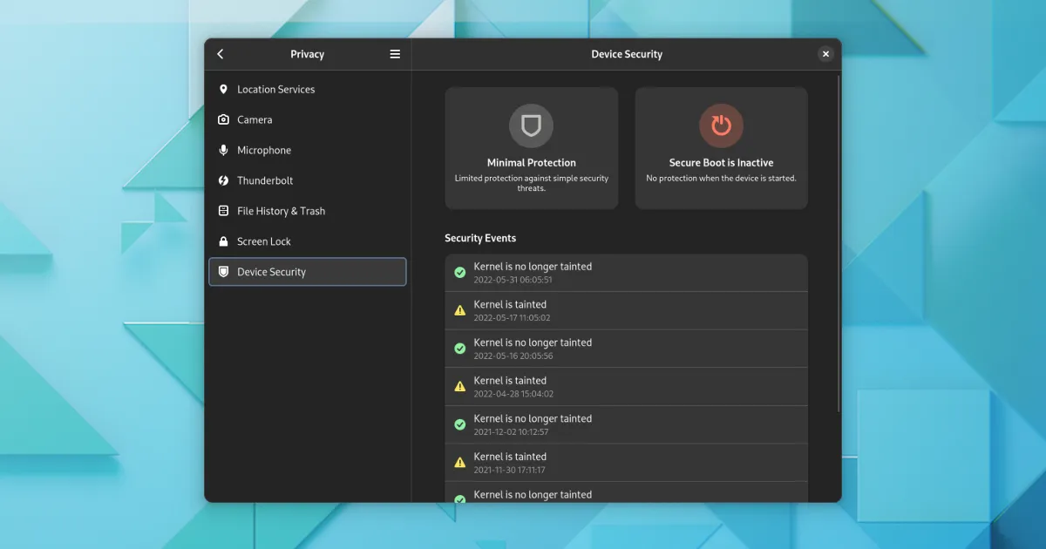Click the warning icon for 2022-05-17 event
The image size is (1046, 549).
460,310
